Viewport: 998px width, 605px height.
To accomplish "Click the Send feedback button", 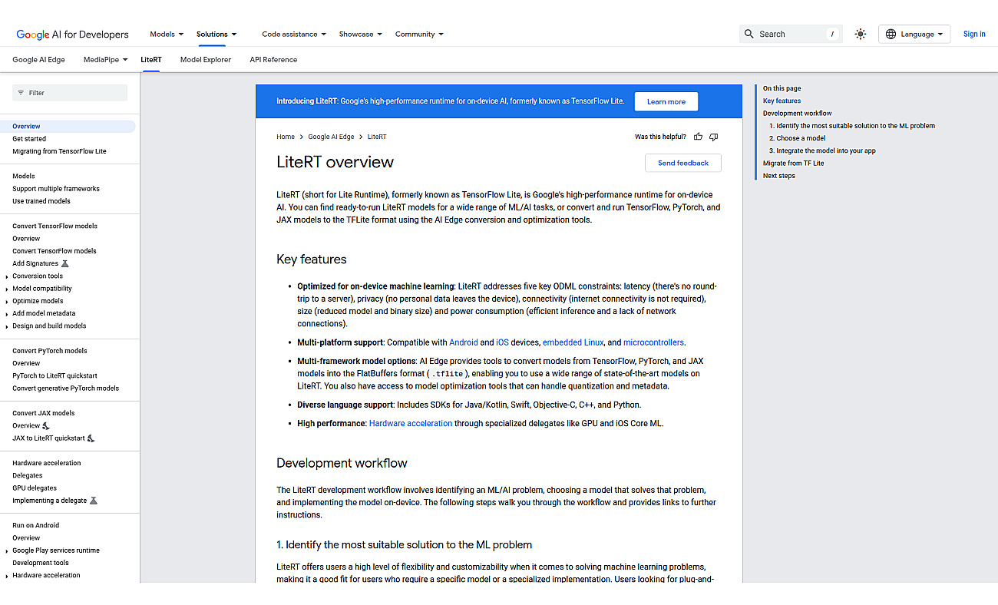I will [683, 163].
